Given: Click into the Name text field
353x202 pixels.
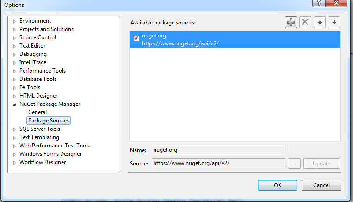Looking at the screenshot, I should tap(218, 150).
